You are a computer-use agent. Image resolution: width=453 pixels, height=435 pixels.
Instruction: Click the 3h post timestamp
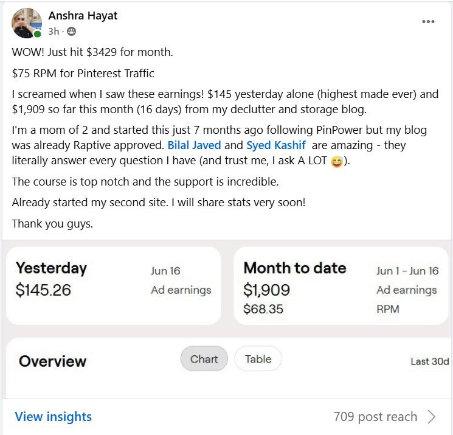[53, 31]
